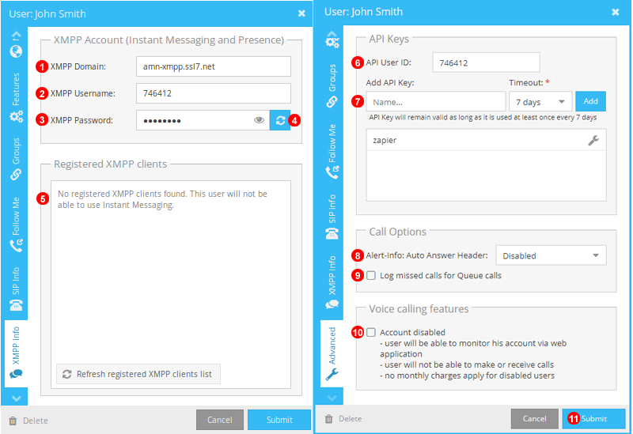This screenshot has width=633, height=434.
Task: Cancel the Advanced dialog
Action: tap(535, 419)
